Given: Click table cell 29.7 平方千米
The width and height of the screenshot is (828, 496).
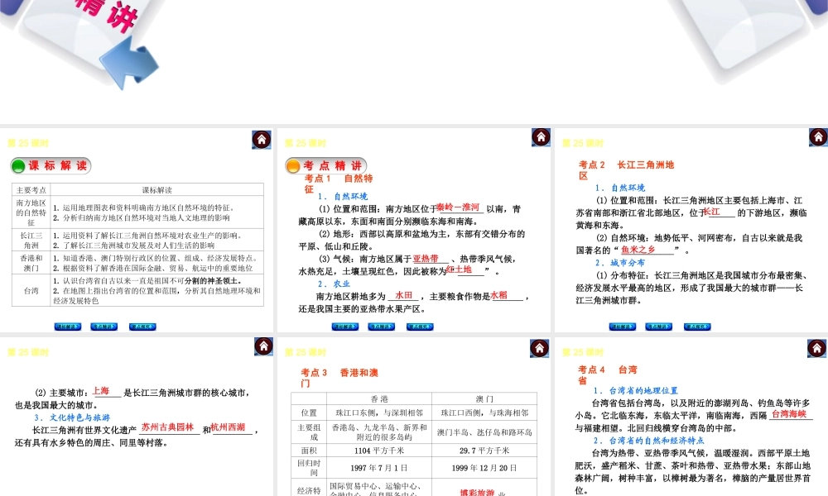Looking at the screenshot, I should pos(484,451).
